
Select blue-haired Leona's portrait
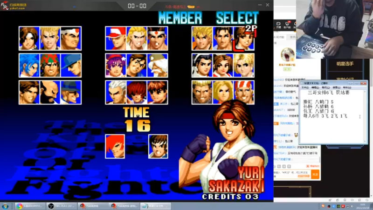[29, 65]
